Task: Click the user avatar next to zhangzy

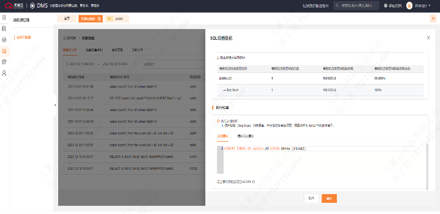Action: click(x=409, y=6)
